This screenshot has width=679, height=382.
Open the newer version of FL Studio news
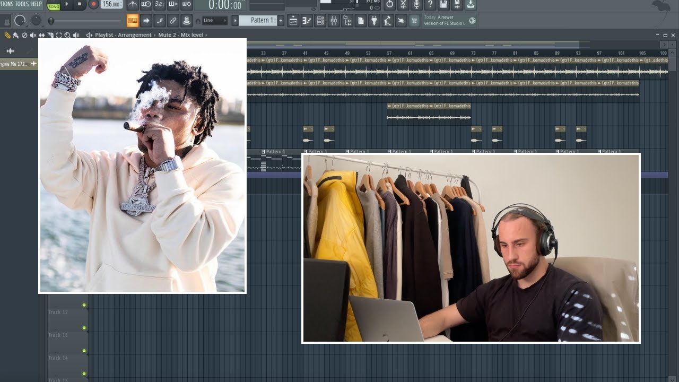pyautogui.click(x=450, y=21)
